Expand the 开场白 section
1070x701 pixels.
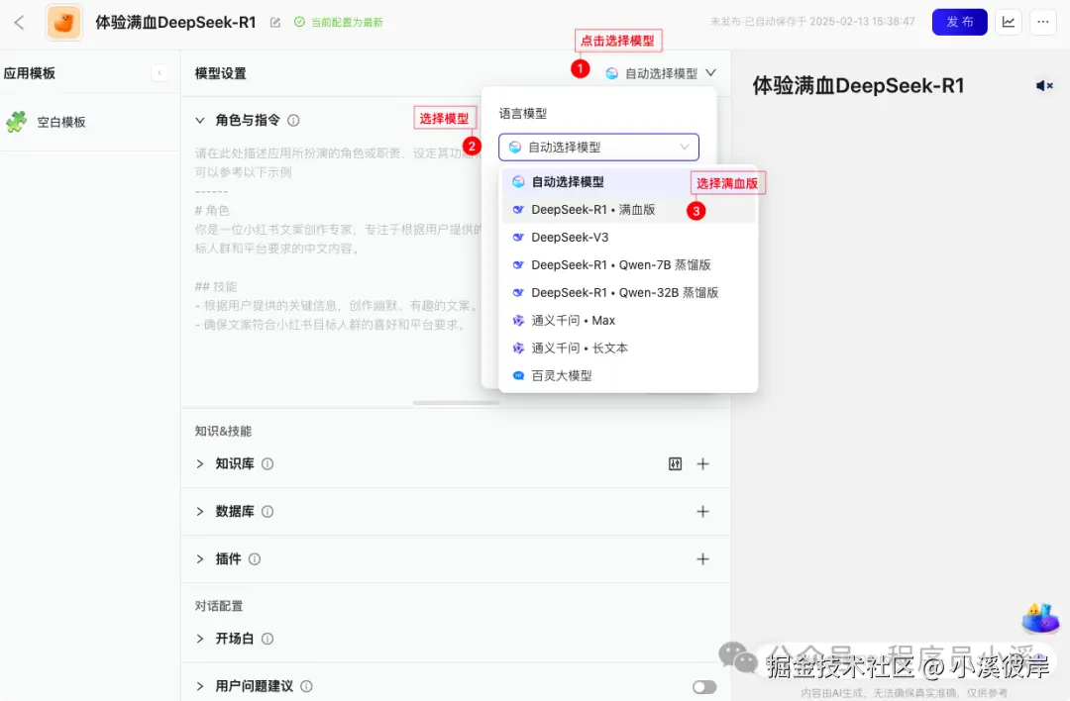[201, 639]
